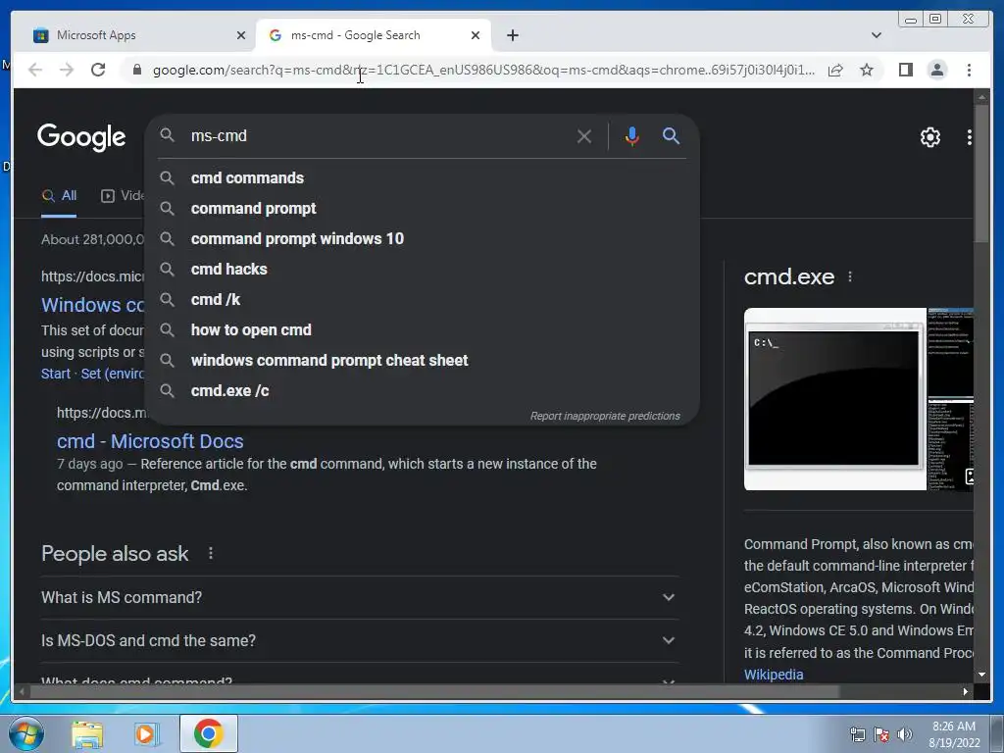Open Windows commands result title
Viewport: 1004px width, 753px height.
[x=93, y=305]
